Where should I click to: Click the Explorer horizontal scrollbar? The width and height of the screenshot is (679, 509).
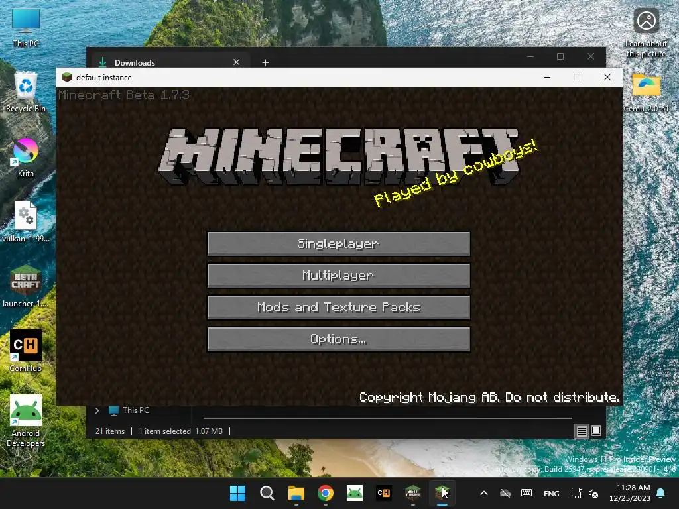(x=387, y=418)
